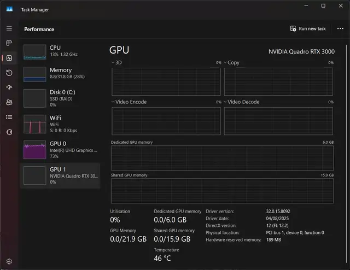Click the Performance page heading
350x270 pixels.
[x=39, y=29]
